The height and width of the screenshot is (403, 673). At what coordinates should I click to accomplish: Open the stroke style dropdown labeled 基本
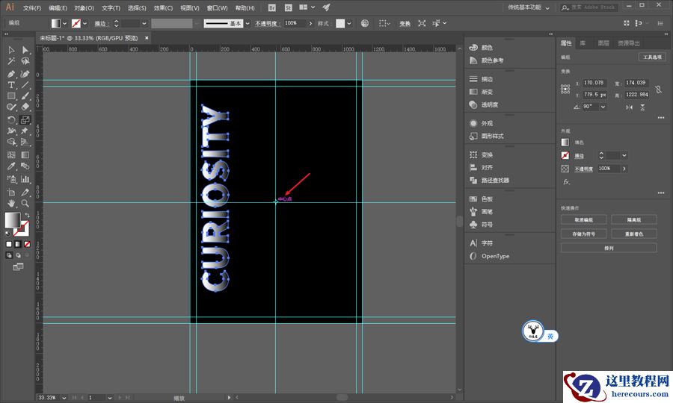pyautogui.click(x=248, y=23)
